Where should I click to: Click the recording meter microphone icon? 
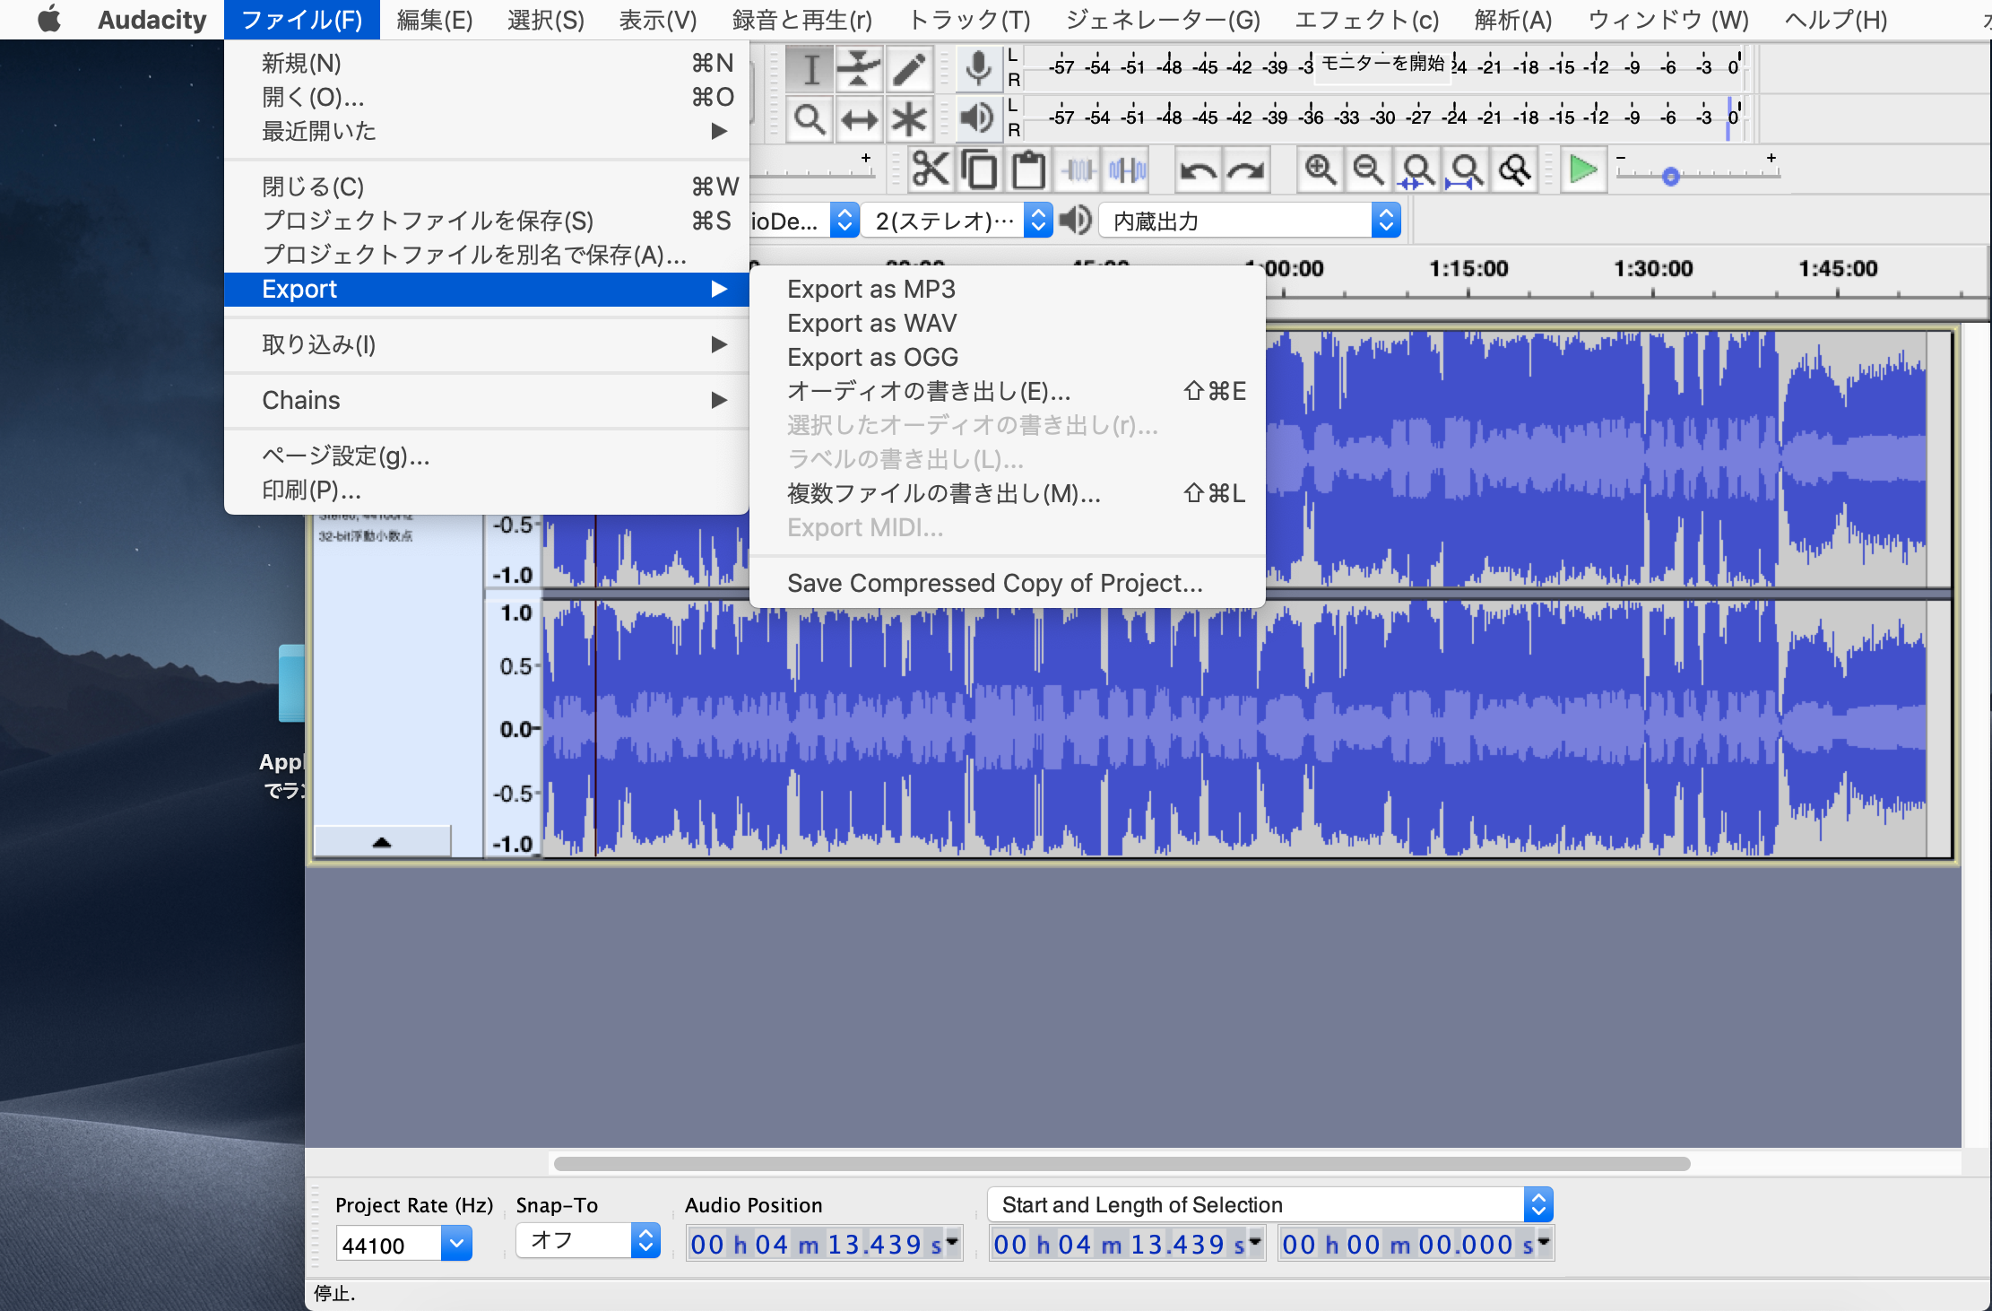(978, 68)
